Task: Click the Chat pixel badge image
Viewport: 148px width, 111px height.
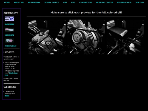Action: 9,41
